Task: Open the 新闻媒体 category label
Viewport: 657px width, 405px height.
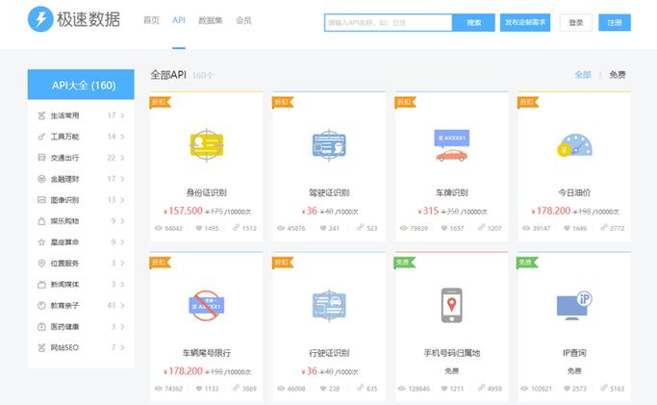Action: click(x=64, y=285)
